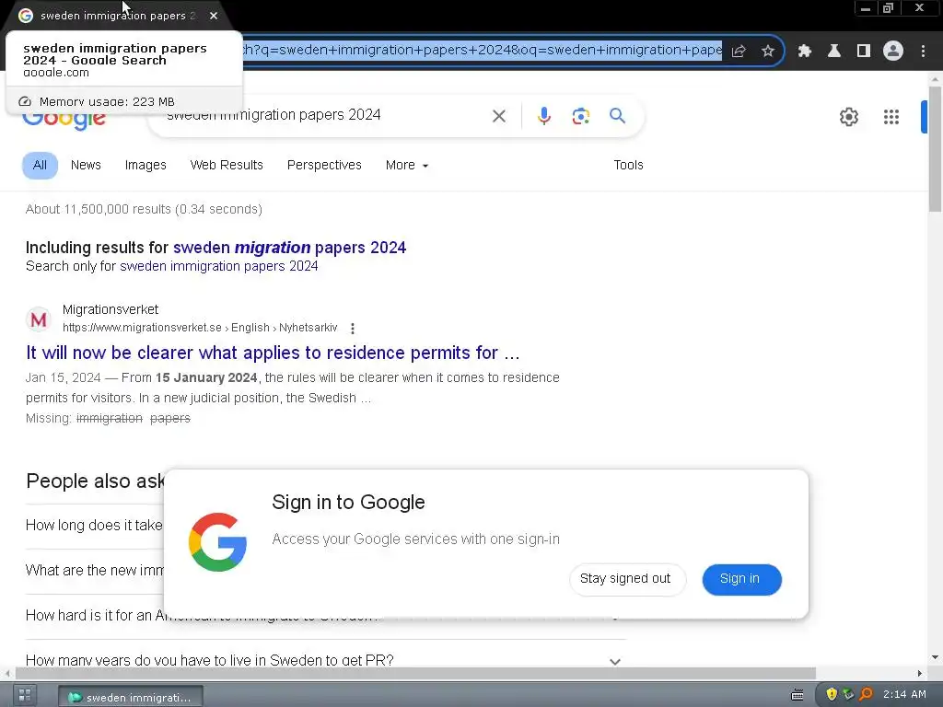Click the blue magnifier search icon
The width and height of the screenshot is (943, 707).
point(617,115)
